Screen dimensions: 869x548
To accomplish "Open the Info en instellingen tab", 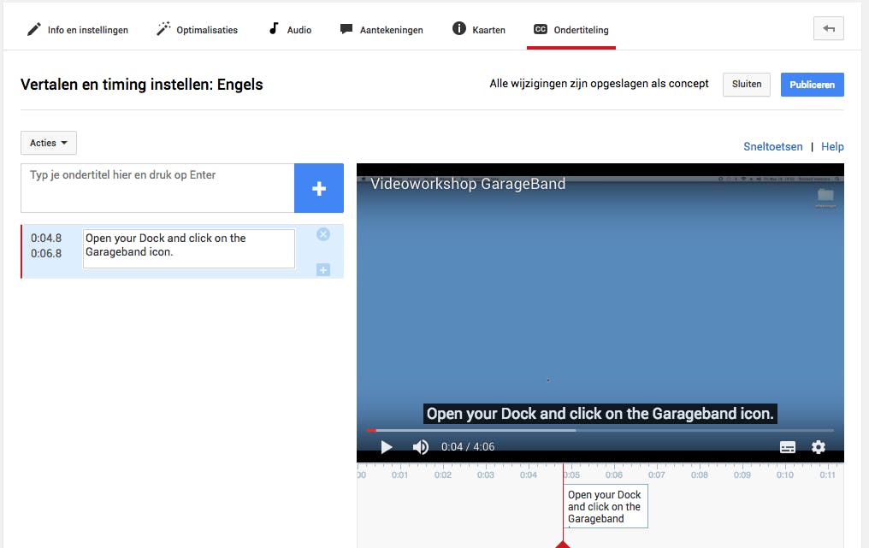I will [x=78, y=30].
